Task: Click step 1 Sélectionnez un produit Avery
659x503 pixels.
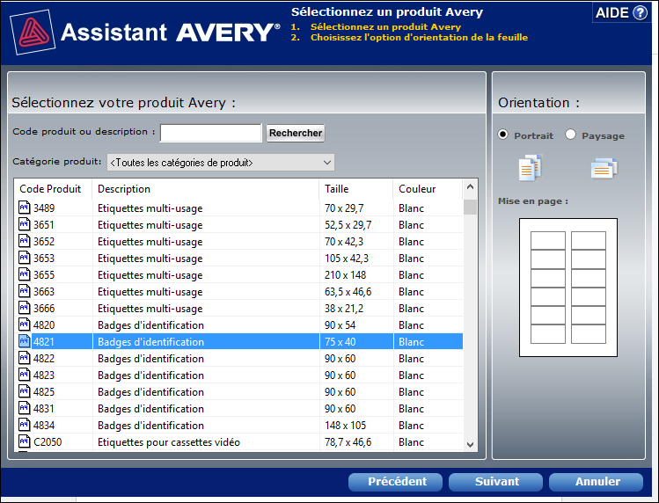Action: (x=385, y=27)
